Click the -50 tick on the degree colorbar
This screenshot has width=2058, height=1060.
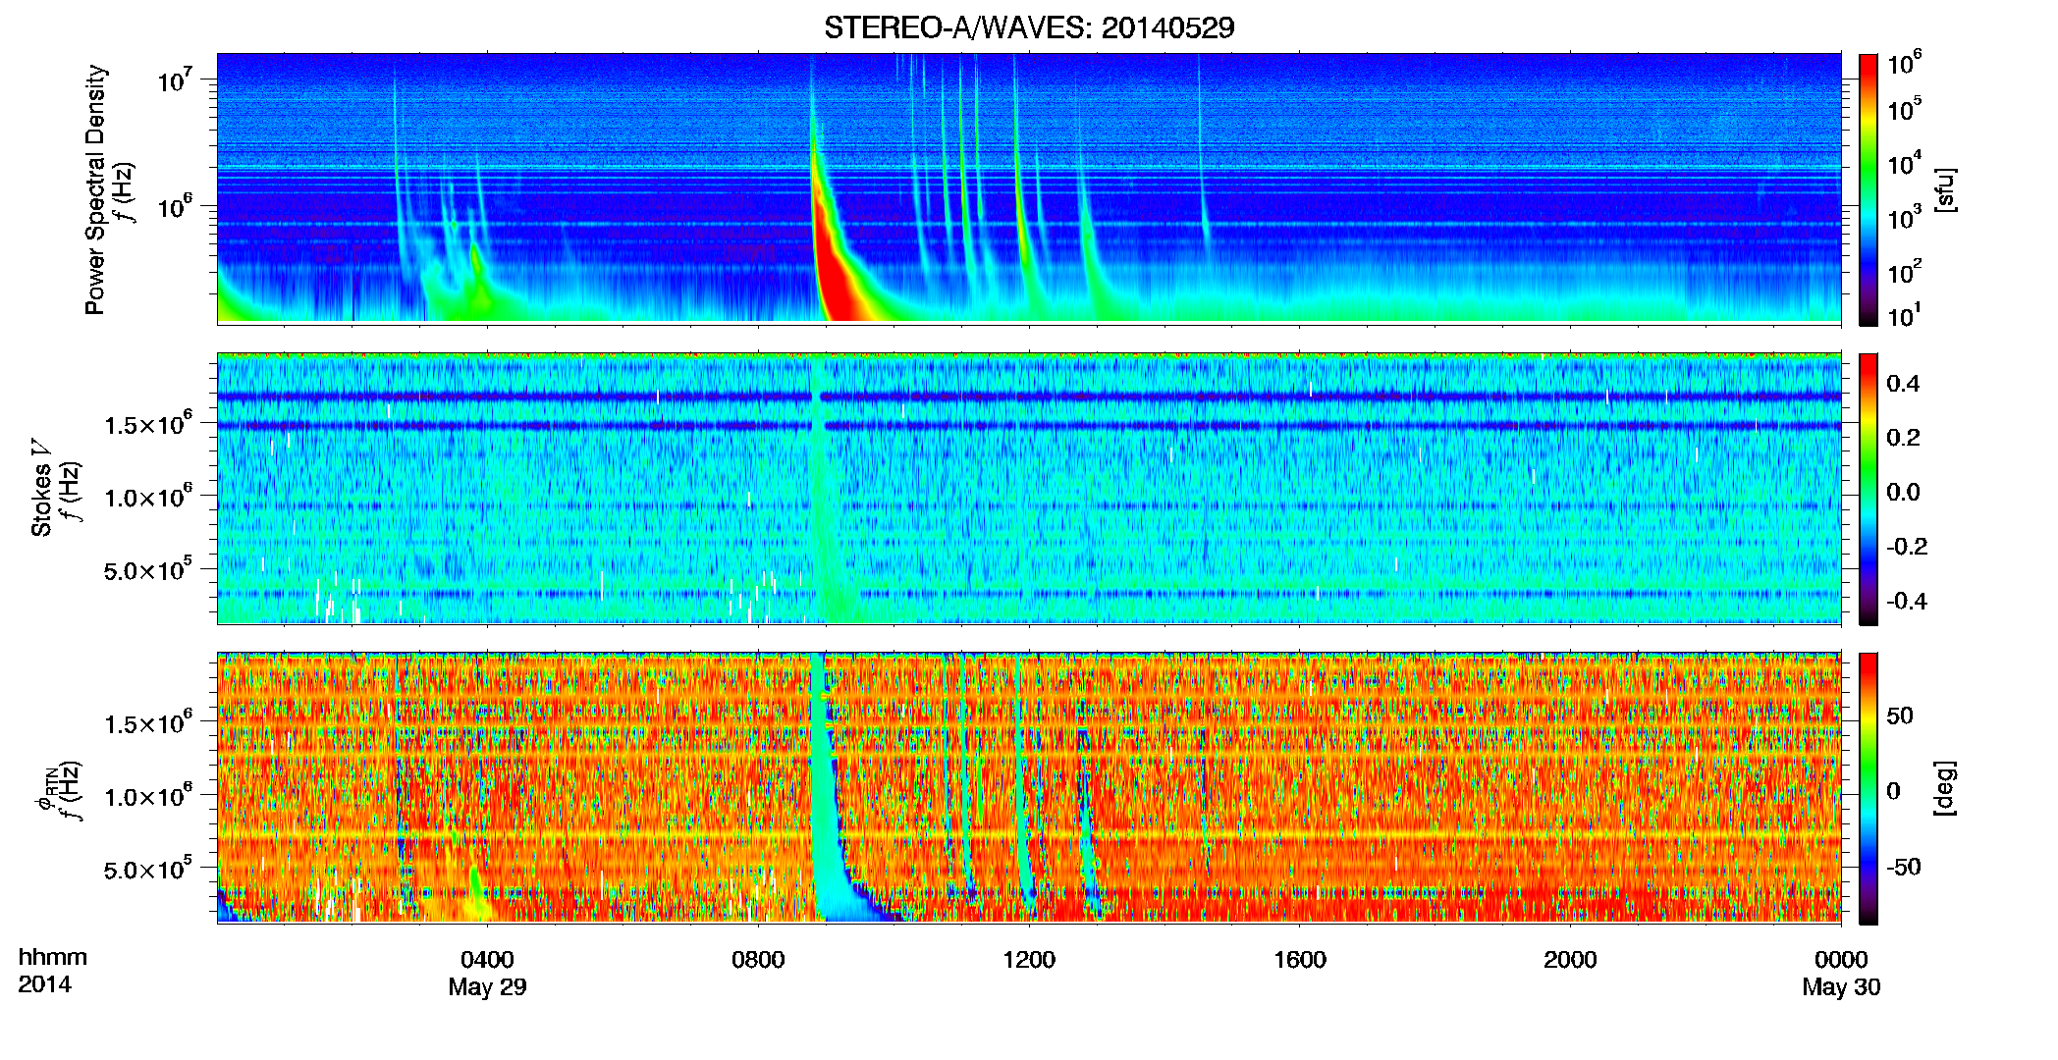pos(1904,867)
